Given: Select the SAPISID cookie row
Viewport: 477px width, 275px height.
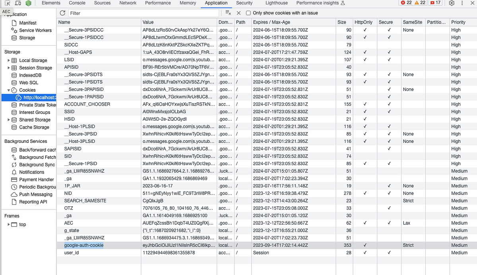Looking at the screenshot, I should point(267,149).
